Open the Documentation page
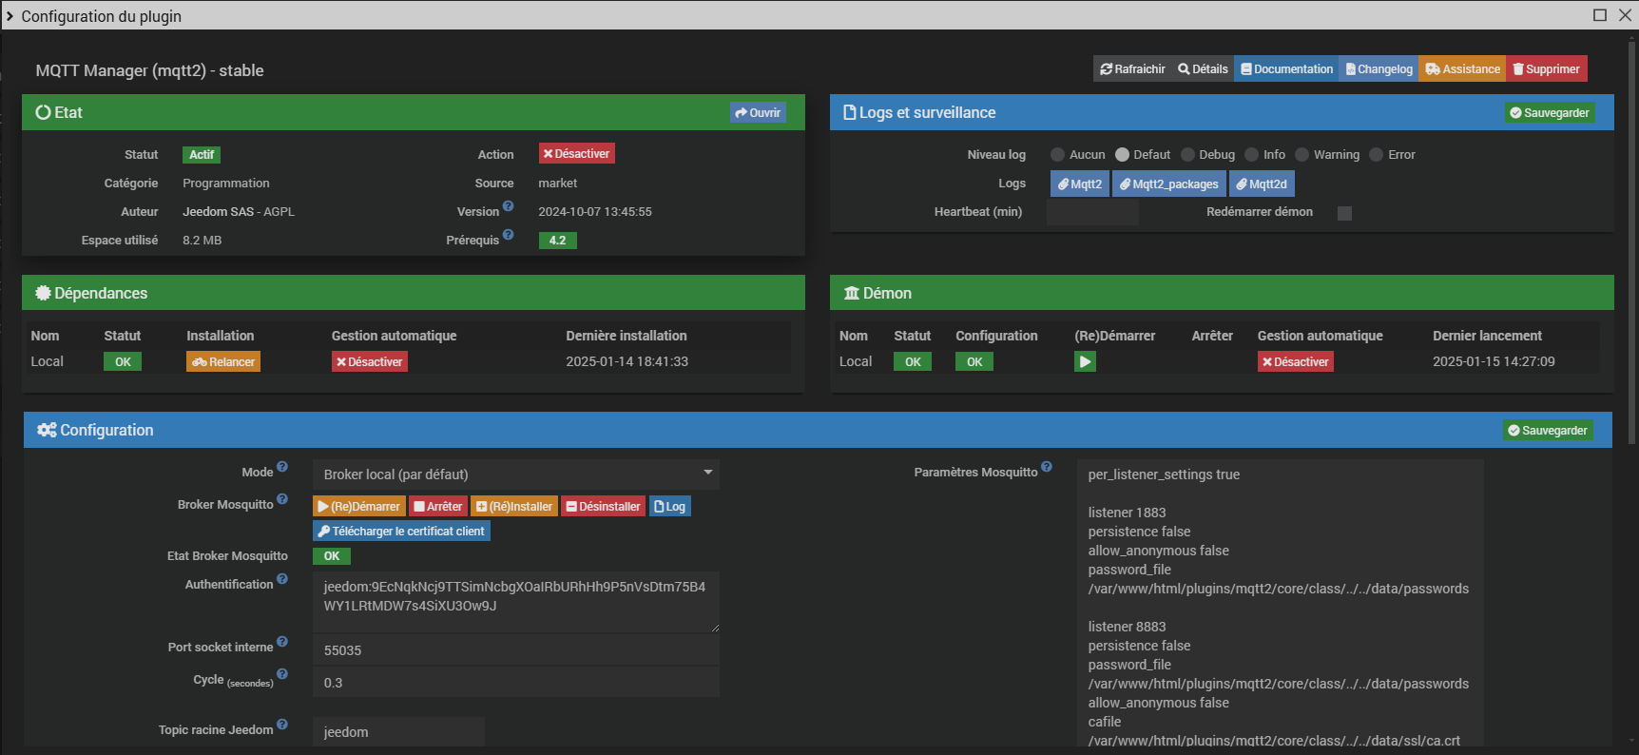 [1286, 69]
